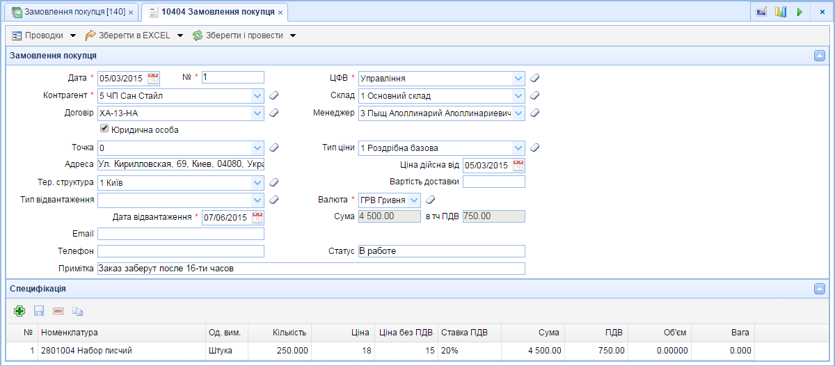This screenshot has width=835, height=366.
Task: Clear the ЦФВ field with eraser icon
Action: tap(535, 78)
